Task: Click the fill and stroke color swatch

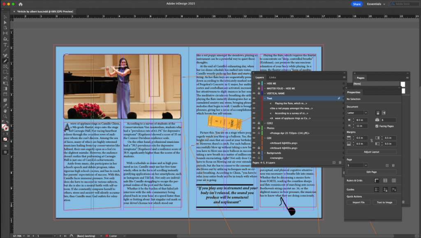Action: coord(5,128)
